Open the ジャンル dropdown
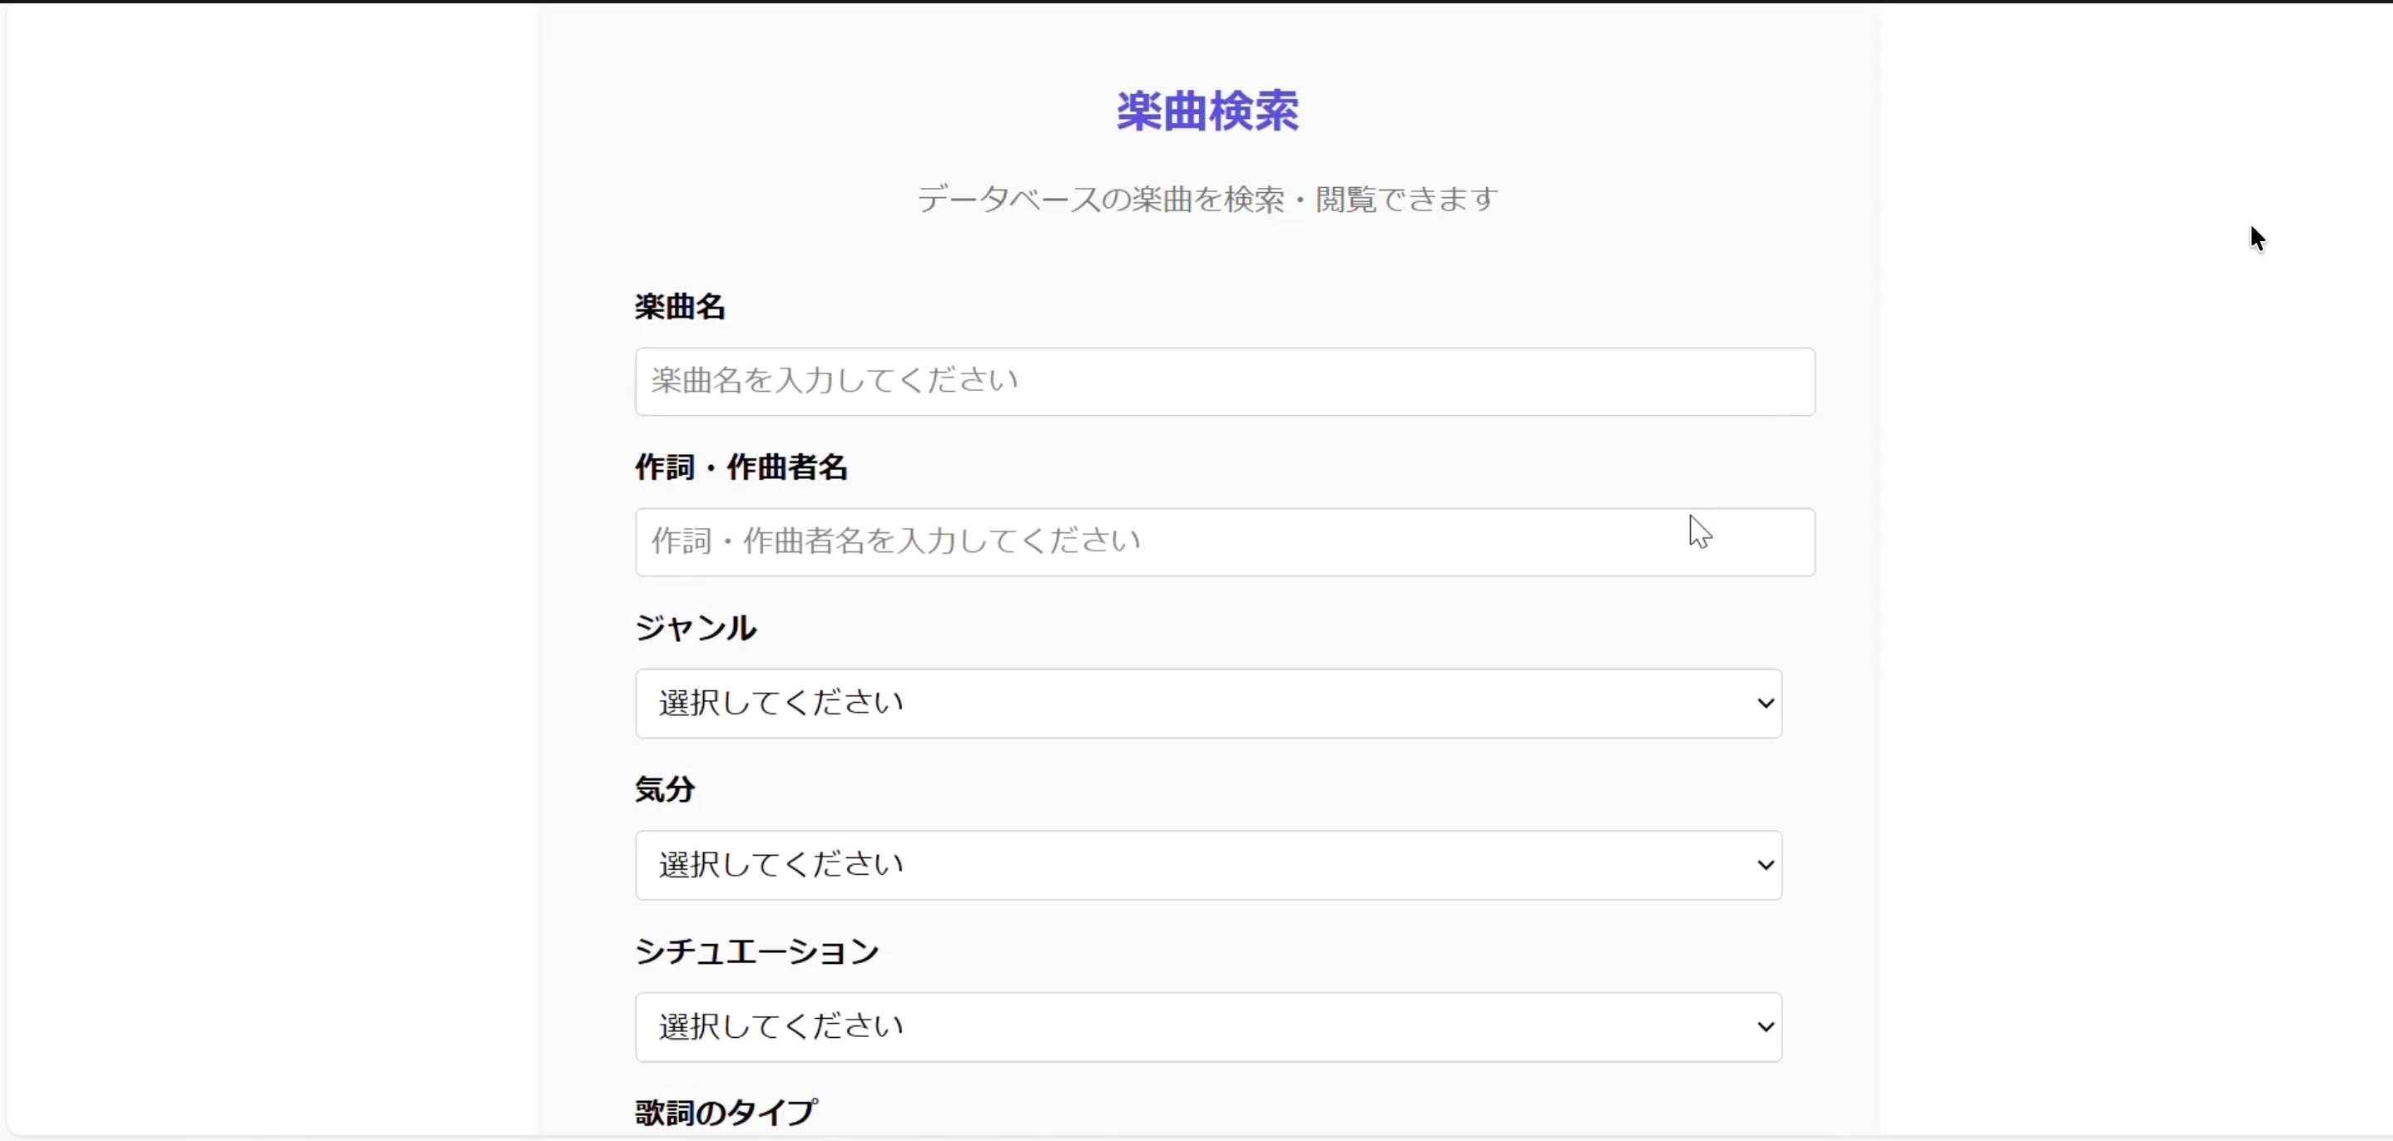The width and height of the screenshot is (2393, 1141). tap(1207, 703)
